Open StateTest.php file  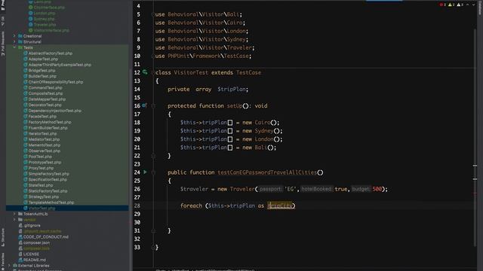41,185
